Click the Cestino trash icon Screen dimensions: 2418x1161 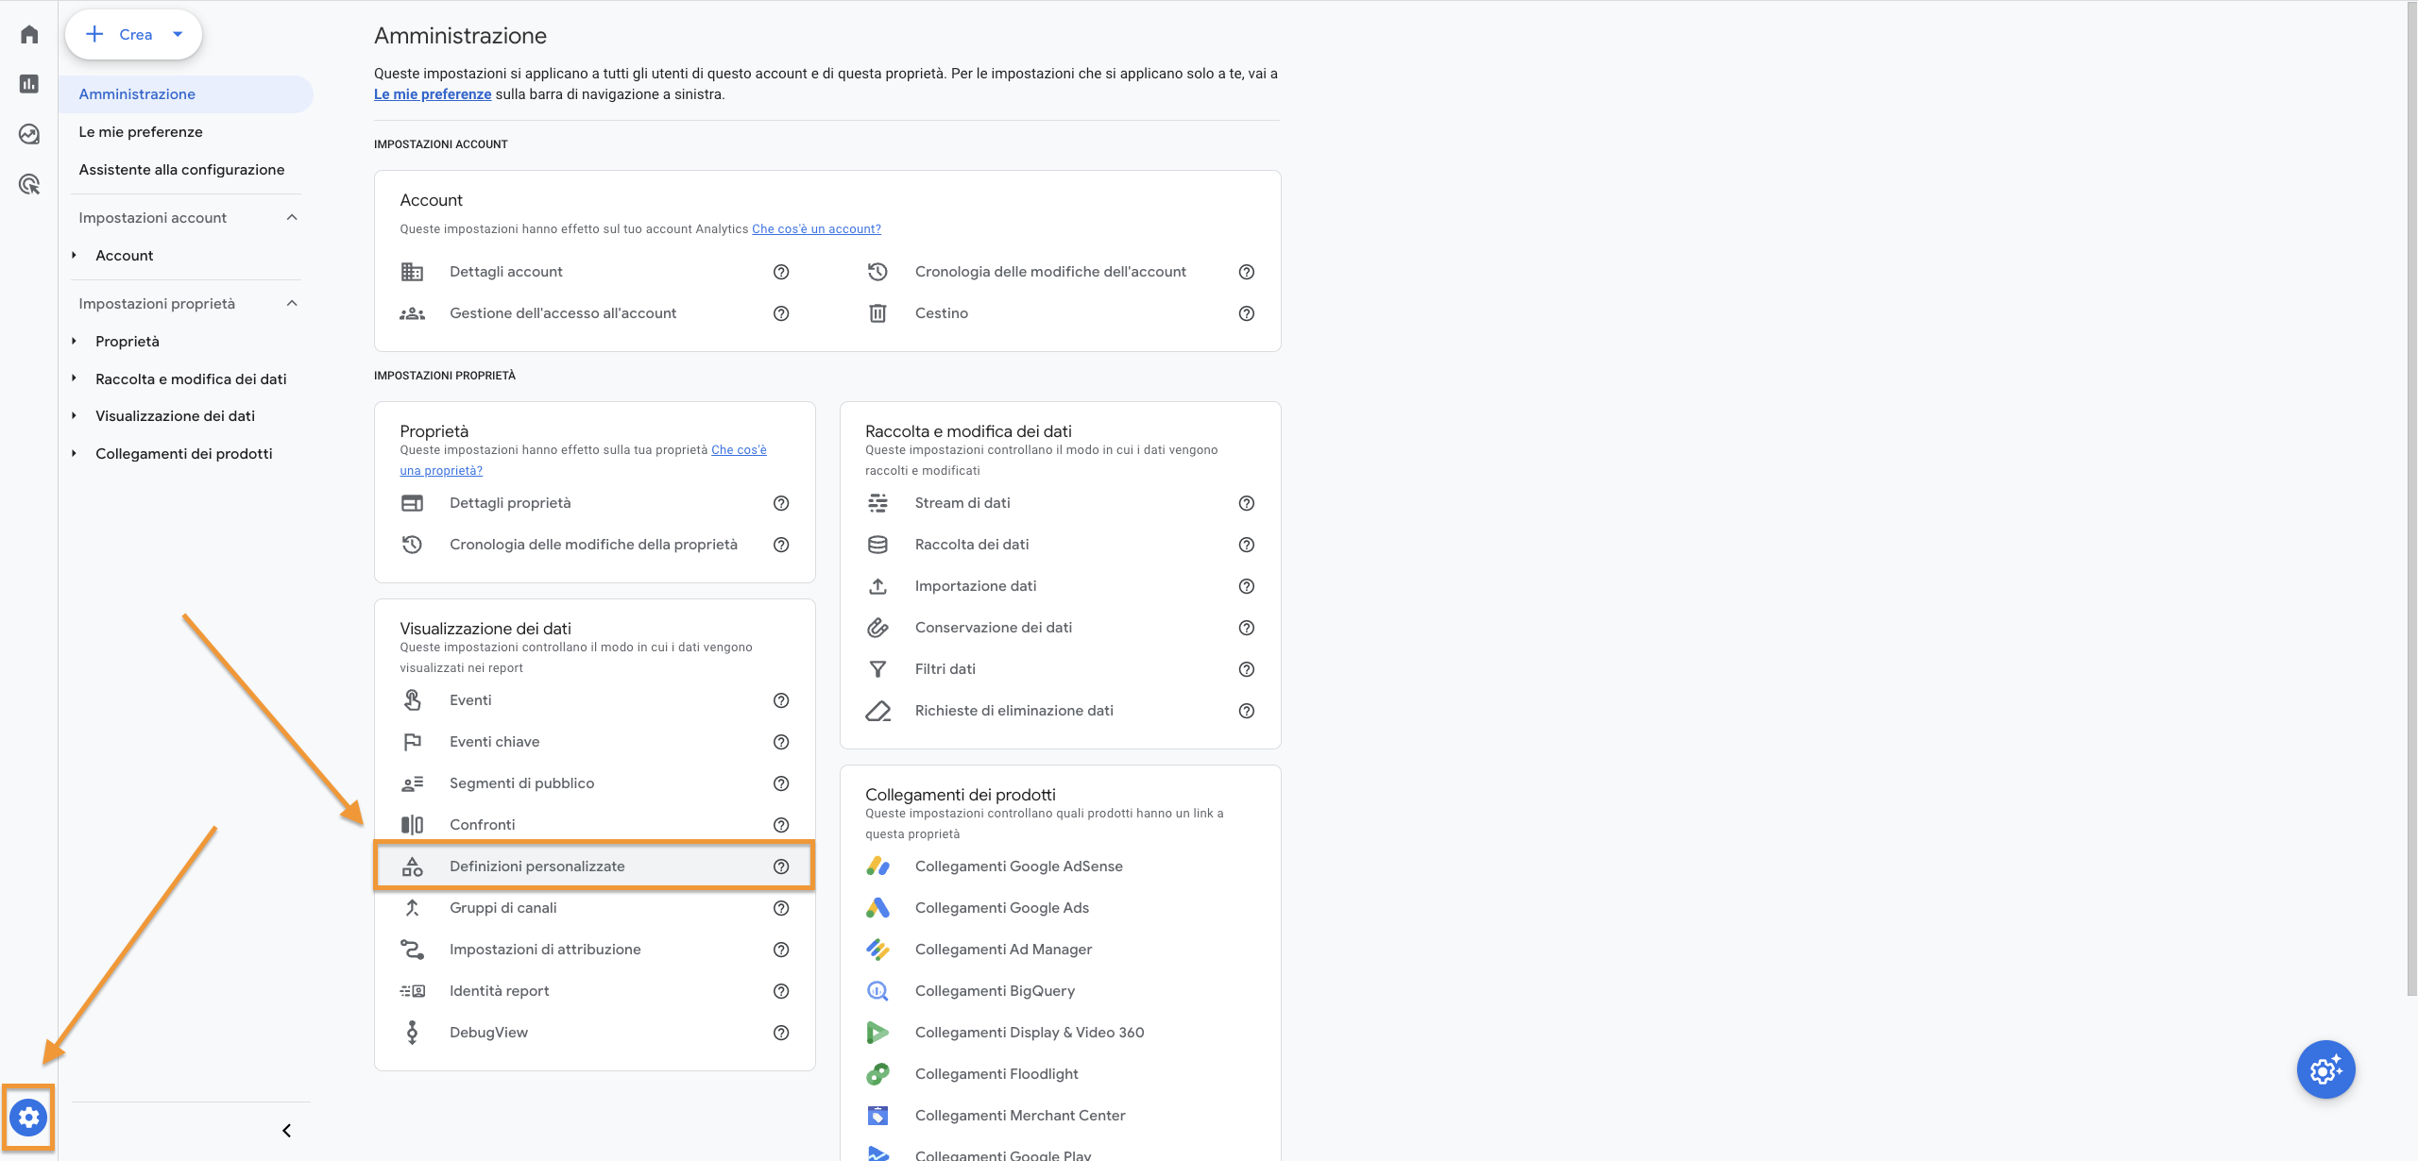pyautogui.click(x=877, y=313)
